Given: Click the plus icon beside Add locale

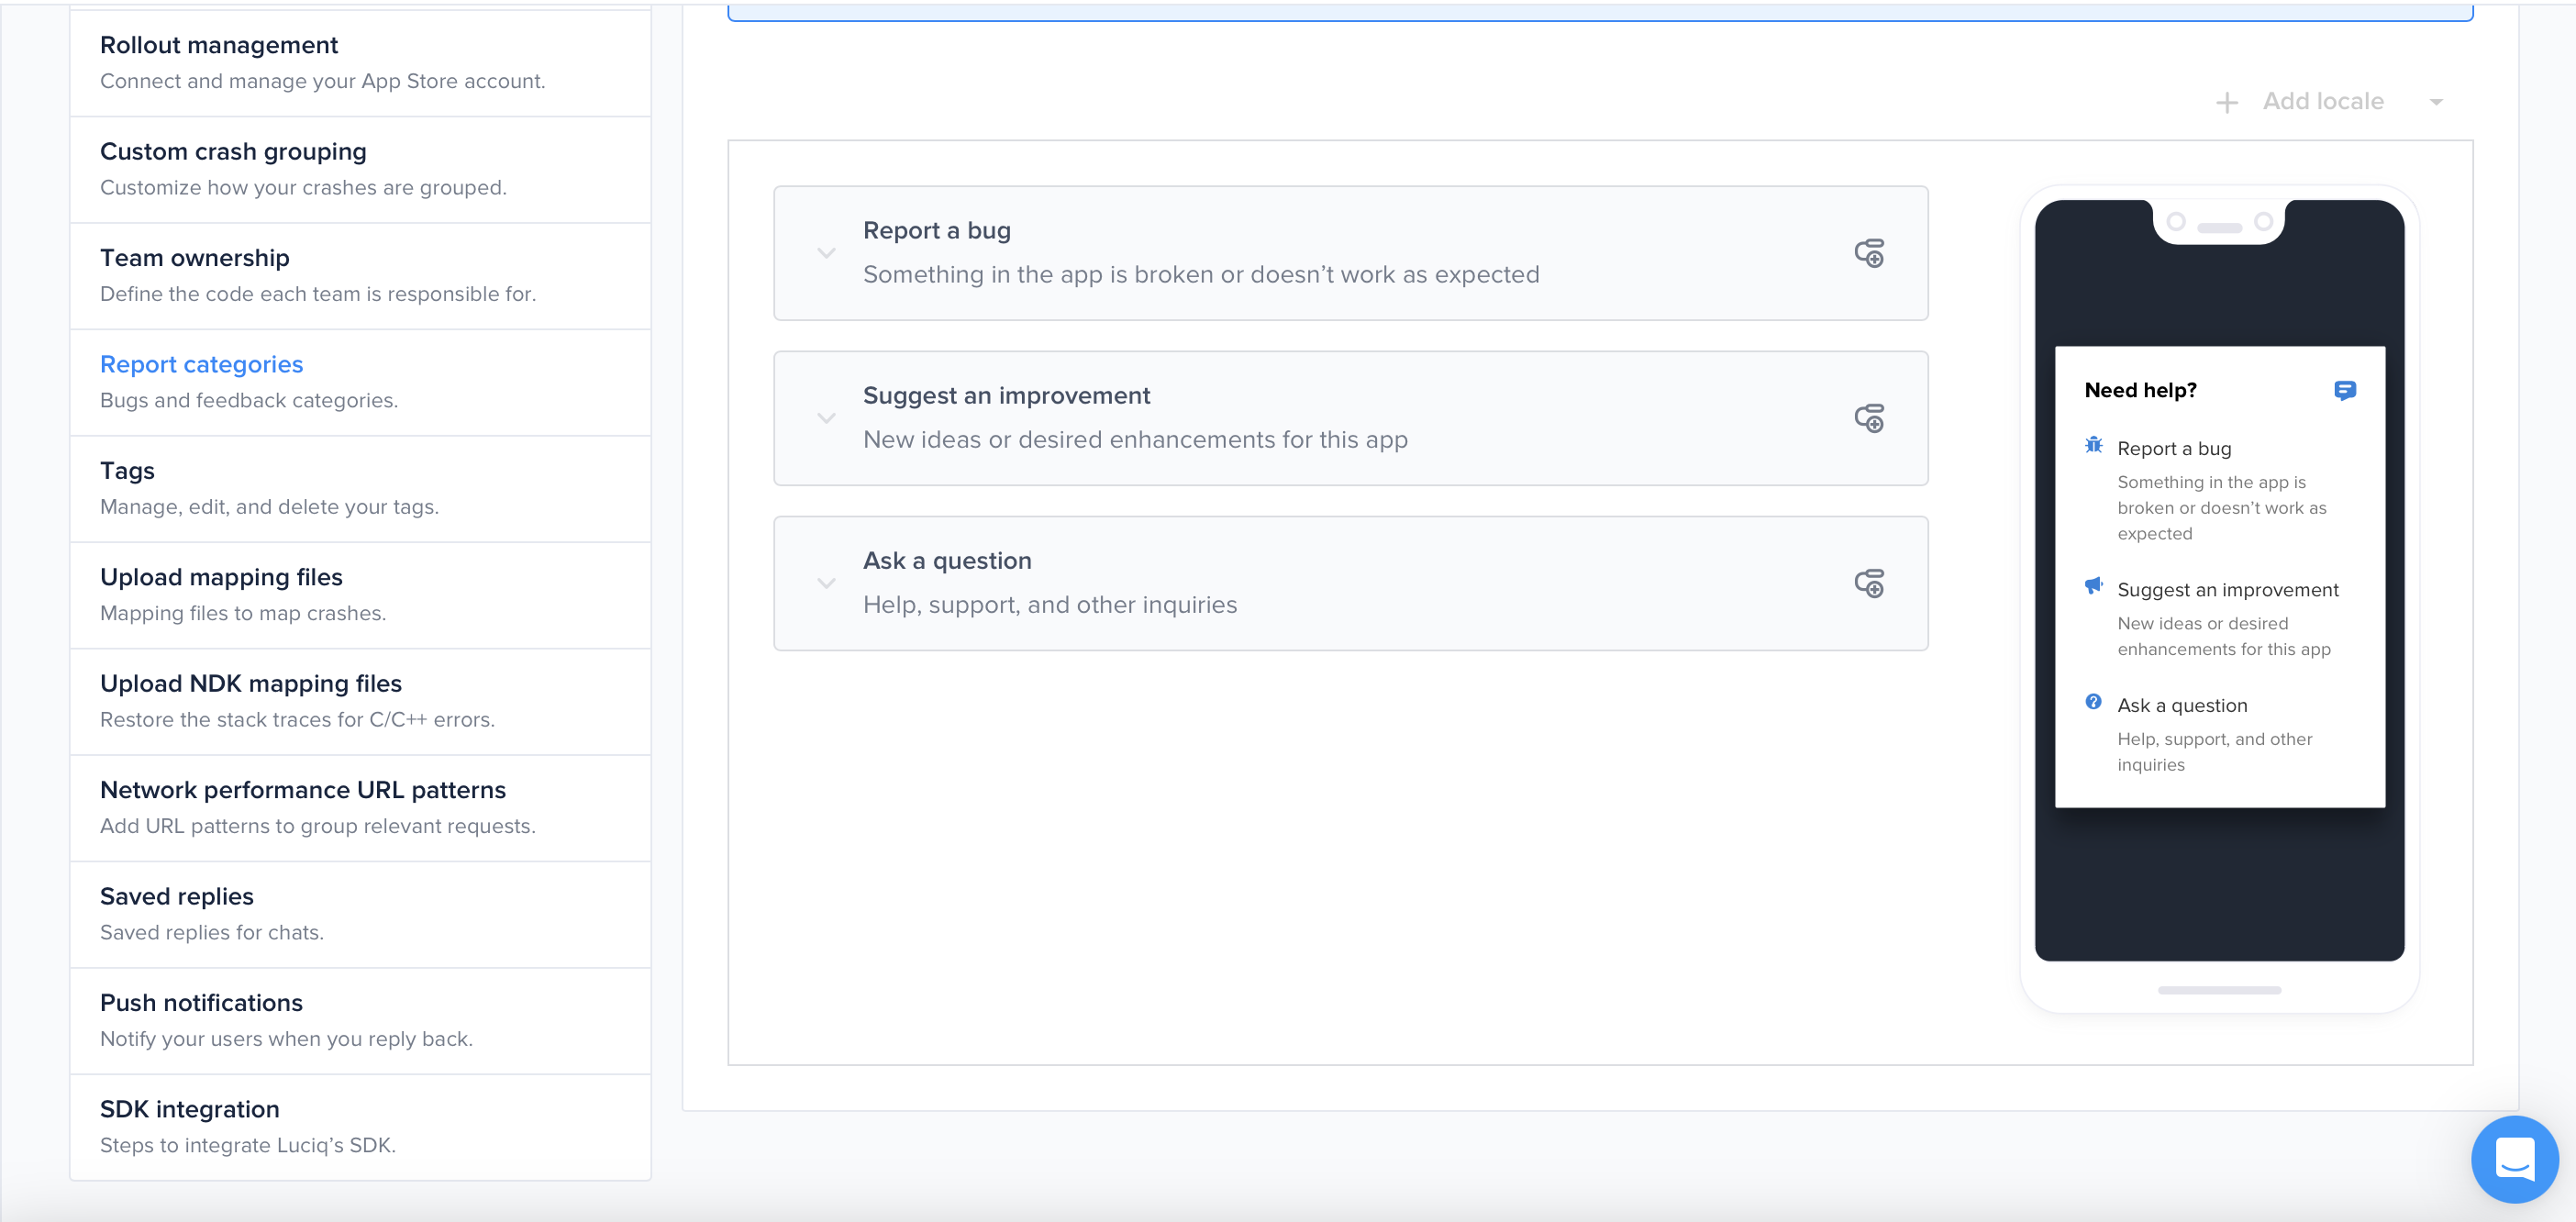Looking at the screenshot, I should point(2227,102).
